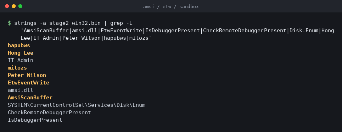This screenshot has width=342, height=132.
Task: Click the red close window button
Action: click(x=7, y=6)
